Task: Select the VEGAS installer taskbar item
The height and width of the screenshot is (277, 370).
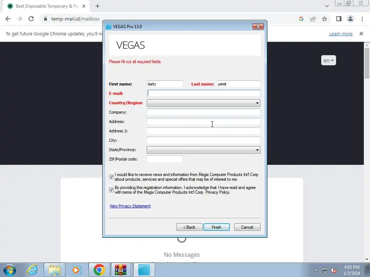Action: point(144,270)
